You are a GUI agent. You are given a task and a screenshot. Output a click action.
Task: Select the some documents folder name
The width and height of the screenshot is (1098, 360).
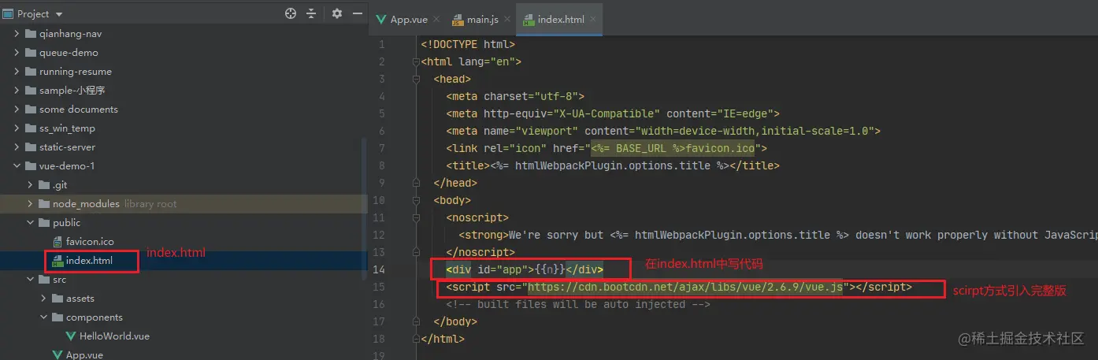point(79,109)
